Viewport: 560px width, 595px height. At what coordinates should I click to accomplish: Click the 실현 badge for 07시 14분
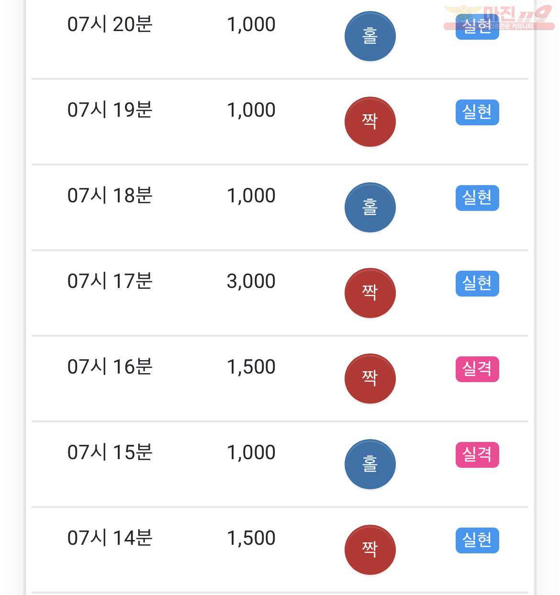477,540
